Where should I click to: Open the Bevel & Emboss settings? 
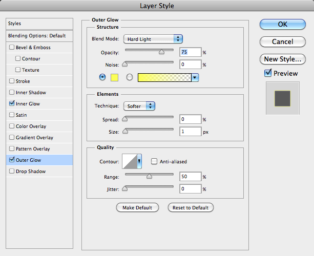[33, 48]
